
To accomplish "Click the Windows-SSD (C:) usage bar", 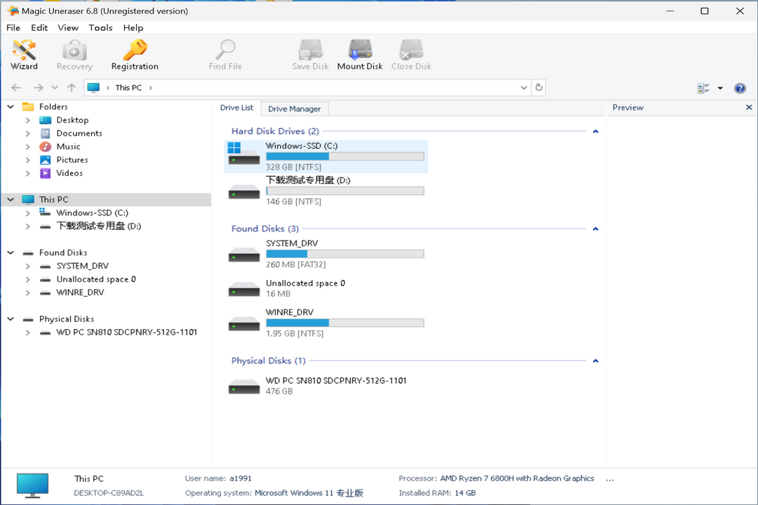I will click(345, 156).
